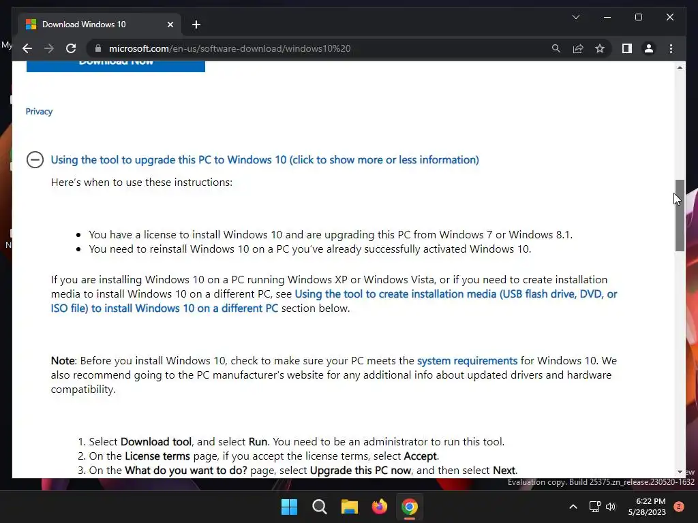The image size is (698, 523).
Task: Click the browser forward arrow
Action: tap(49, 48)
